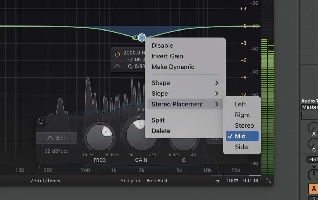318x200 pixels.
Task: Click the M badge on the EQ band node
Action: [135, 37]
